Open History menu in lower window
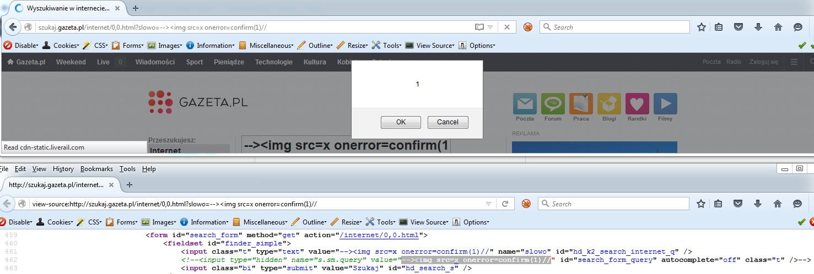Screen dimensions: 814x274 tap(63, 169)
